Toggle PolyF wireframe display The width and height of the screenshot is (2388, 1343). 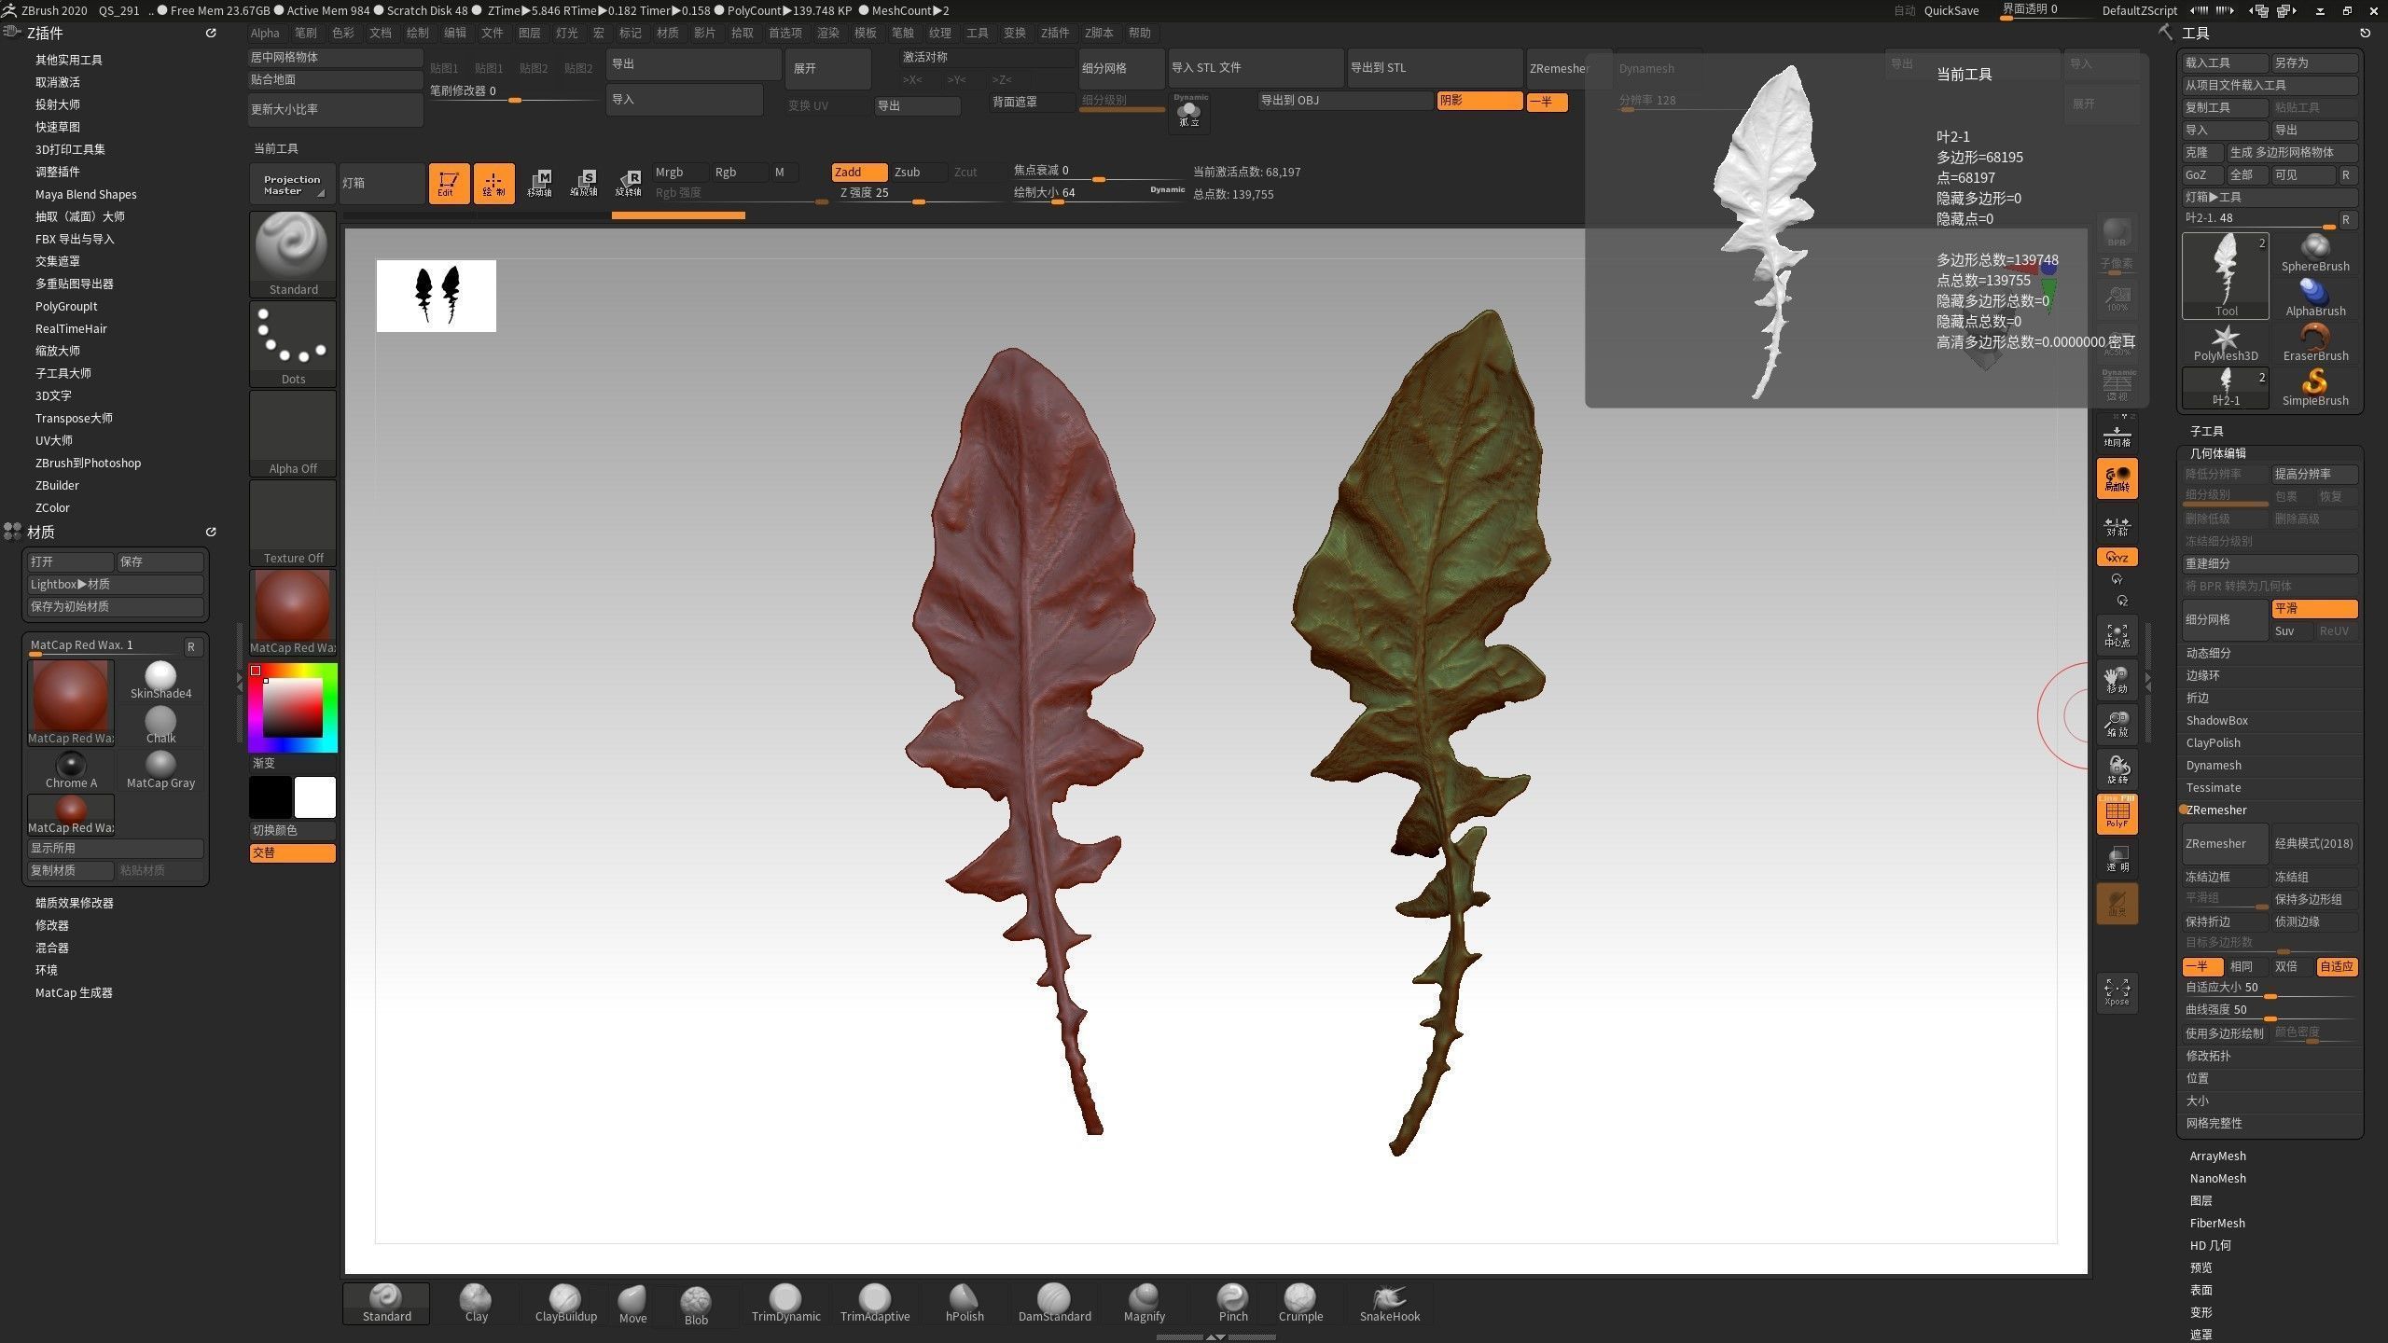click(2117, 813)
